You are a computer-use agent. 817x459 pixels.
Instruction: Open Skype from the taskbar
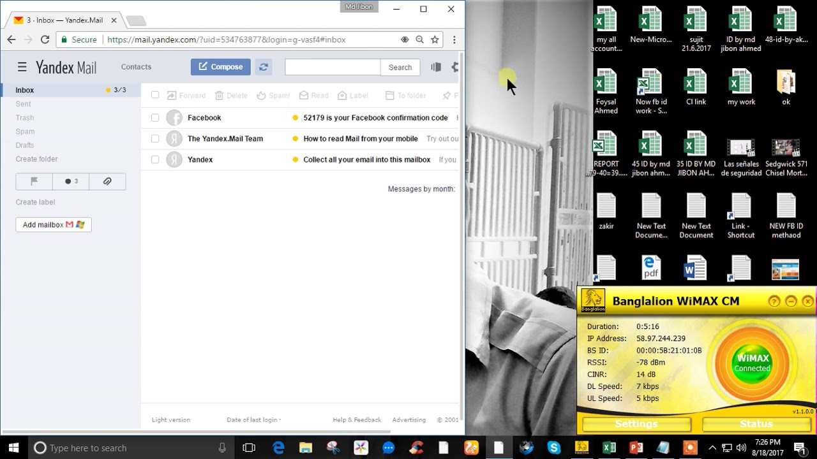(x=554, y=448)
